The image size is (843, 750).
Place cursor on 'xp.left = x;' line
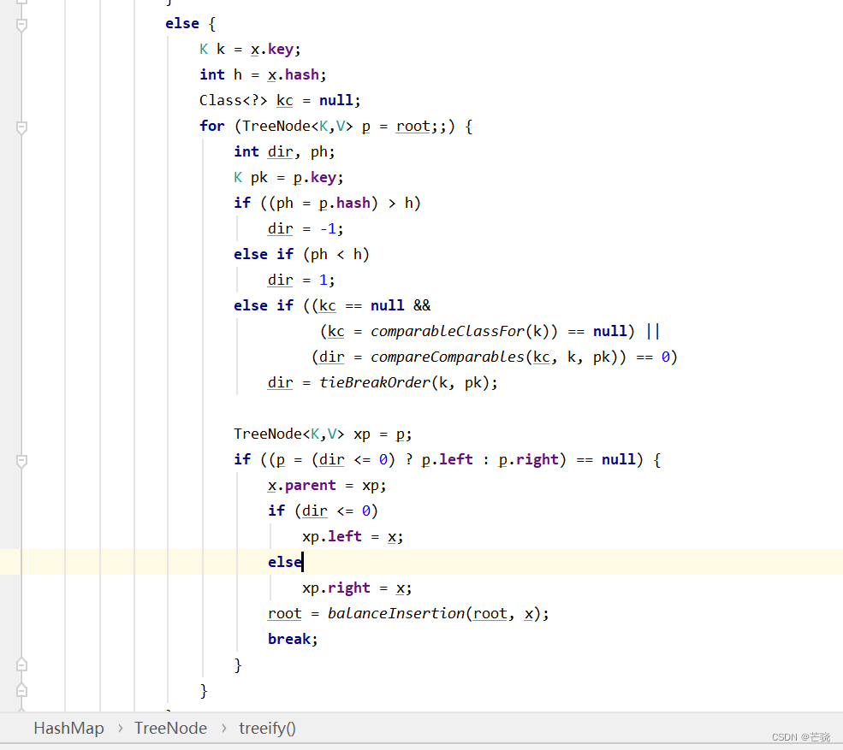(353, 537)
